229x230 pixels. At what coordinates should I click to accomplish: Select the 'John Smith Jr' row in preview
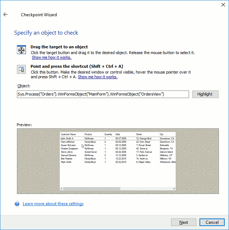point(118,138)
